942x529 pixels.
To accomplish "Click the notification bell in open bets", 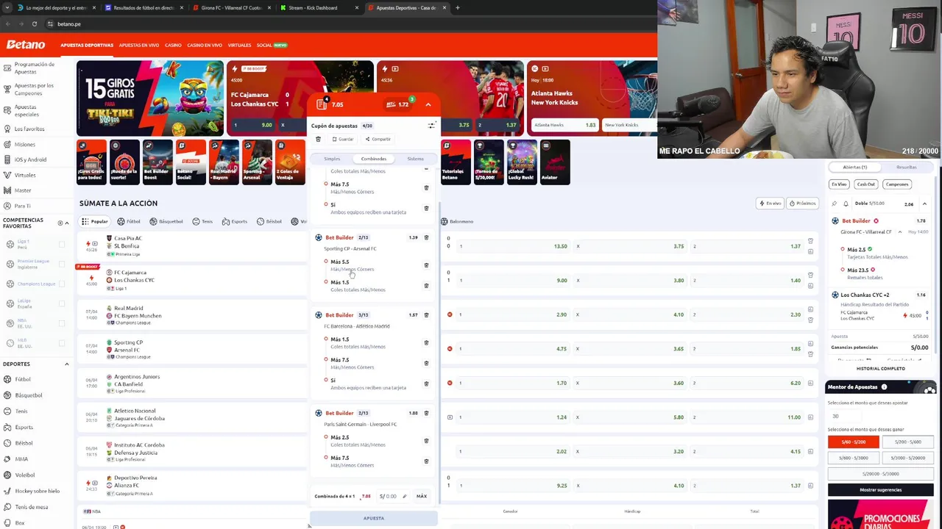I will pyautogui.click(x=846, y=204).
